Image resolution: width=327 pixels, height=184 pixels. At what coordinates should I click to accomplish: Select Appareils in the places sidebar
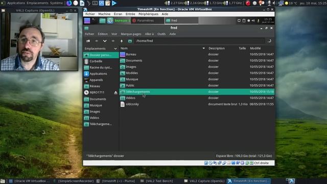click(101, 80)
